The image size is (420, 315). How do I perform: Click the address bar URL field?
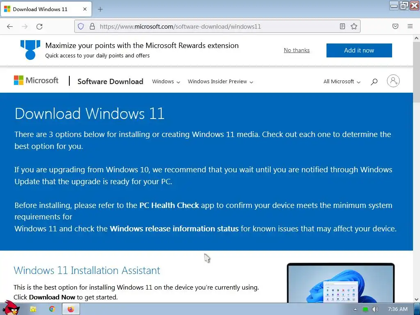coord(217,26)
